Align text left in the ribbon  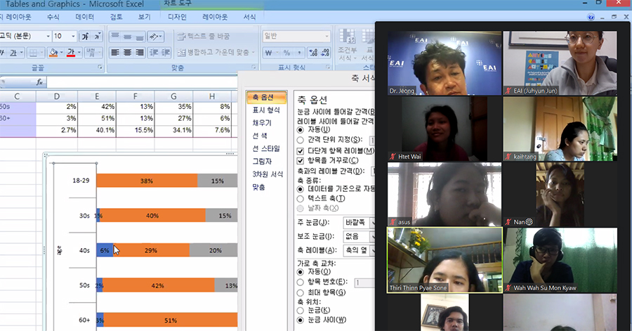tap(115, 53)
